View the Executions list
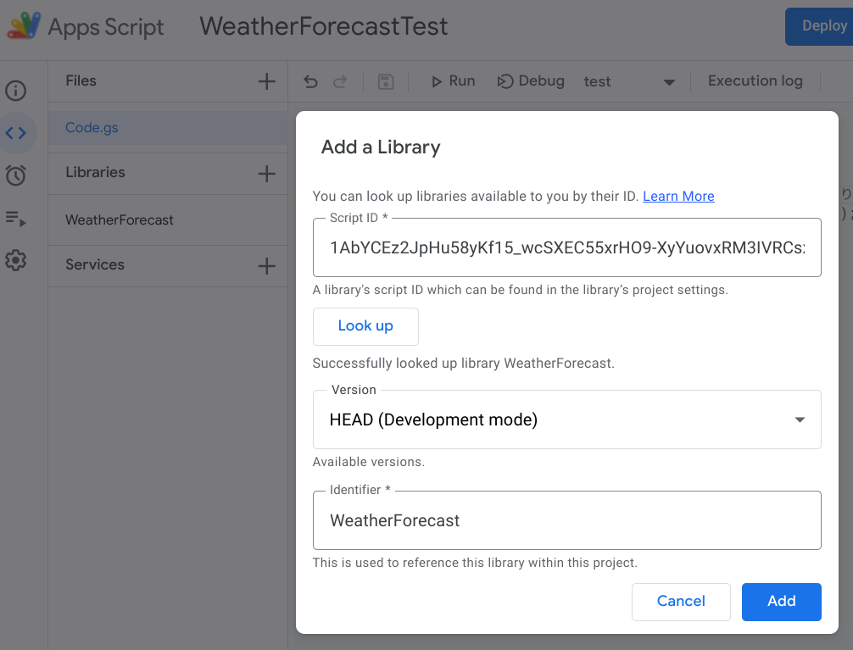The width and height of the screenshot is (853, 650). click(x=16, y=218)
